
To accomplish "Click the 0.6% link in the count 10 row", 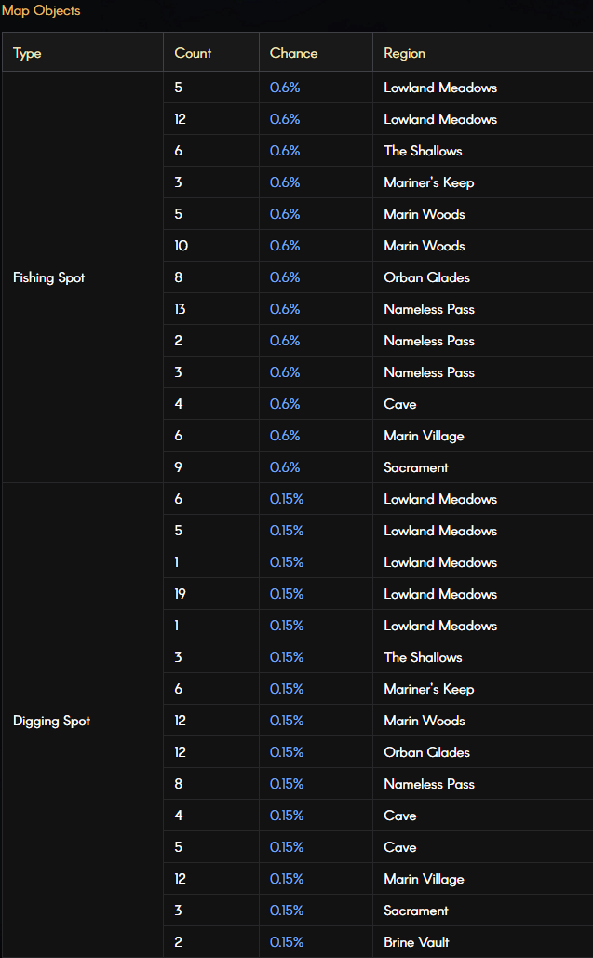I will pyautogui.click(x=285, y=246).
